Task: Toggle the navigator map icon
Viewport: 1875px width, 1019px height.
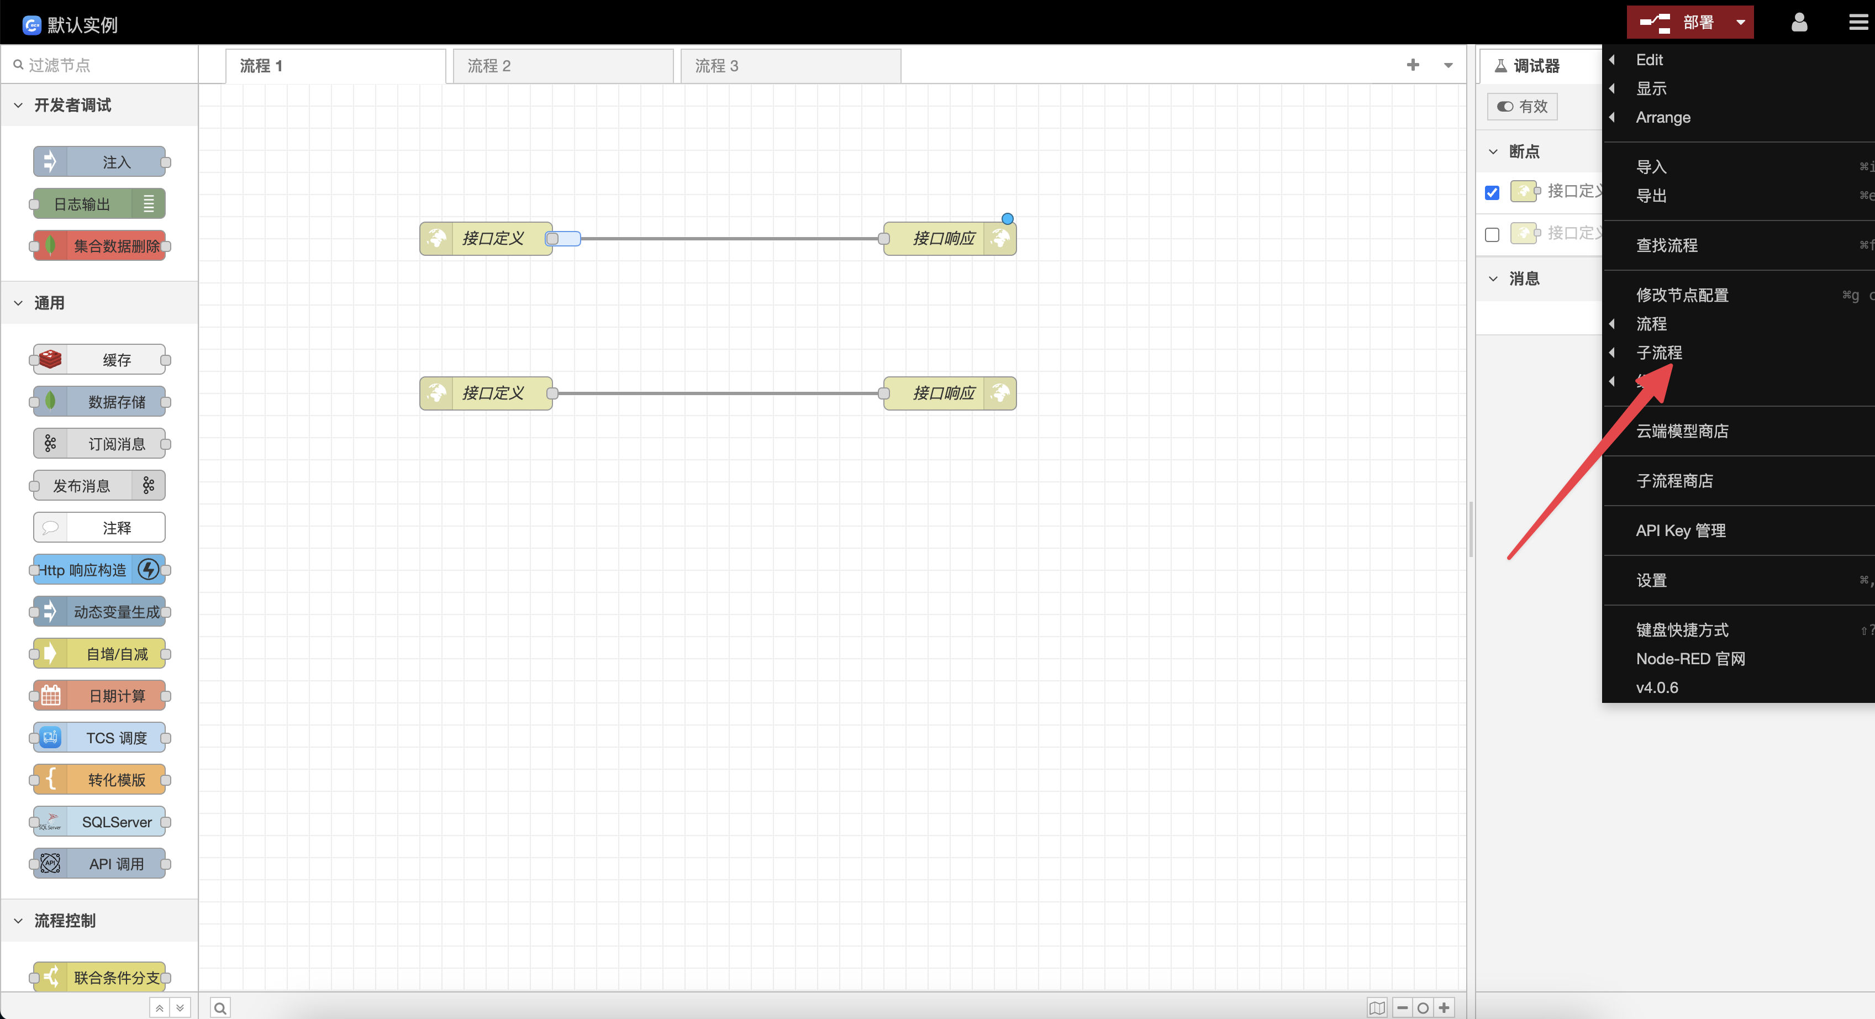Action: pyautogui.click(x=1376, y=1007)
